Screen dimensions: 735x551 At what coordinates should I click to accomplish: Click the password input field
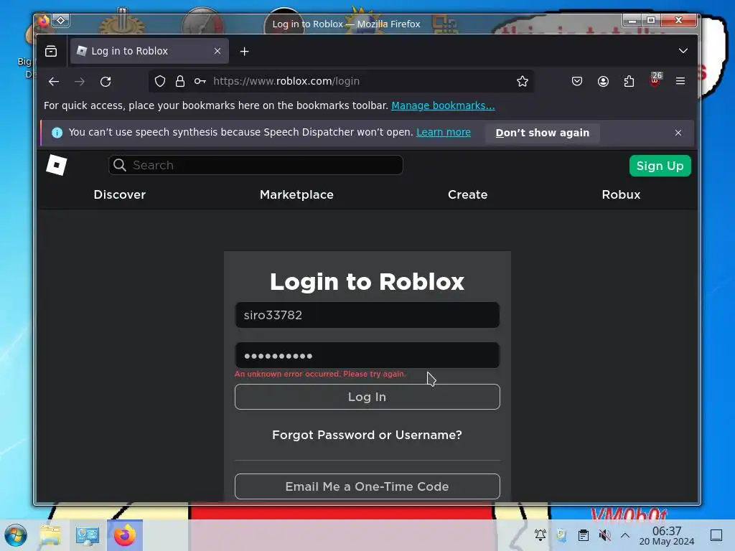pyautogui.click(x=367, y=356)
